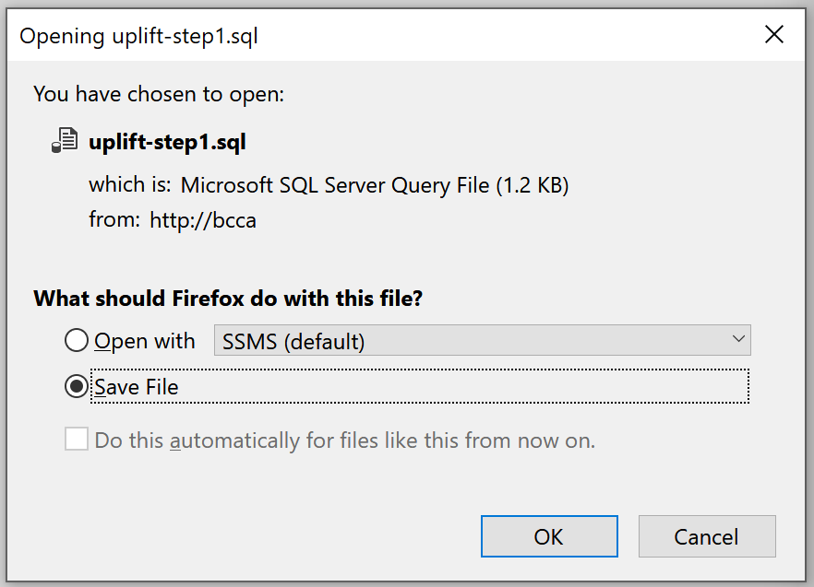Click the SQL file icon beside uplift-step1.sql
The width and height of the screenshot is (814, 587).
pyautogui.click(x=65, y=140)
